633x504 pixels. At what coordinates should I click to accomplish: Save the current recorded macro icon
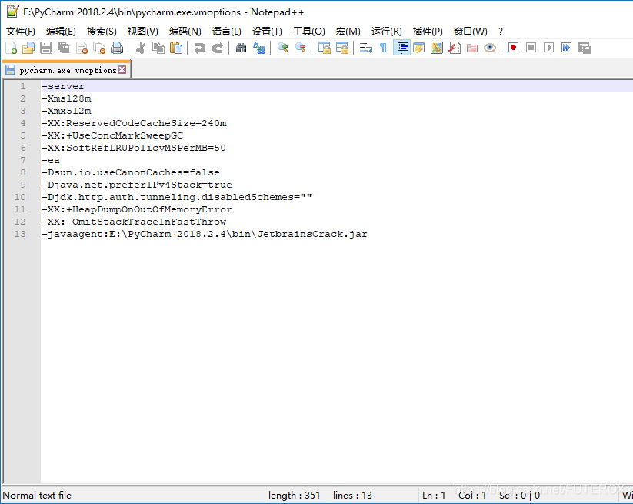click(x=585, y=48)
